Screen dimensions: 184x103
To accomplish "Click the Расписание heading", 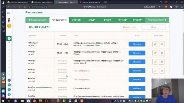I will pyautogui.click(x=34, y=12).
